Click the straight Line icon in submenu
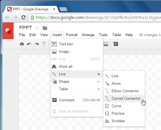The width and height of the screenshot is (161, 130). (107, 76)
